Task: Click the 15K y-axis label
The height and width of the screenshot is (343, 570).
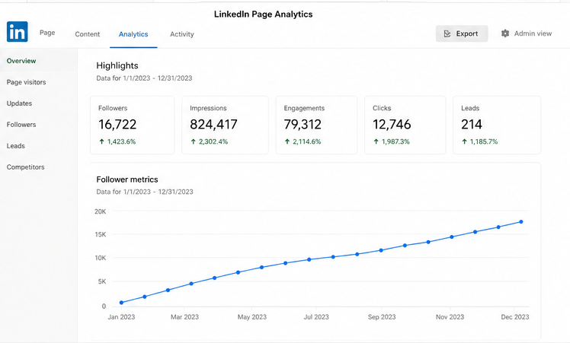Action: click(101, 234)
